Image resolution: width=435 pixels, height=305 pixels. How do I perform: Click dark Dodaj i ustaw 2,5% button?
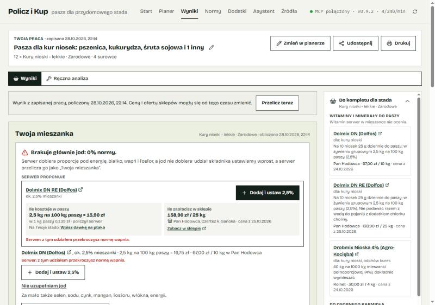[x=268, y=193]
